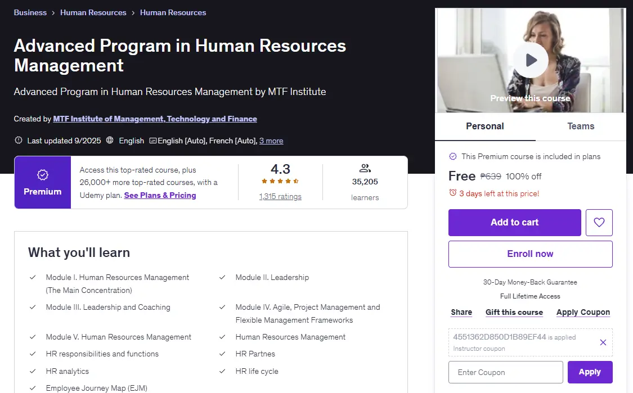Open the second Human Resources breadcrumb
The height and width of the screenshot is (393, 633).
point(173,12)
